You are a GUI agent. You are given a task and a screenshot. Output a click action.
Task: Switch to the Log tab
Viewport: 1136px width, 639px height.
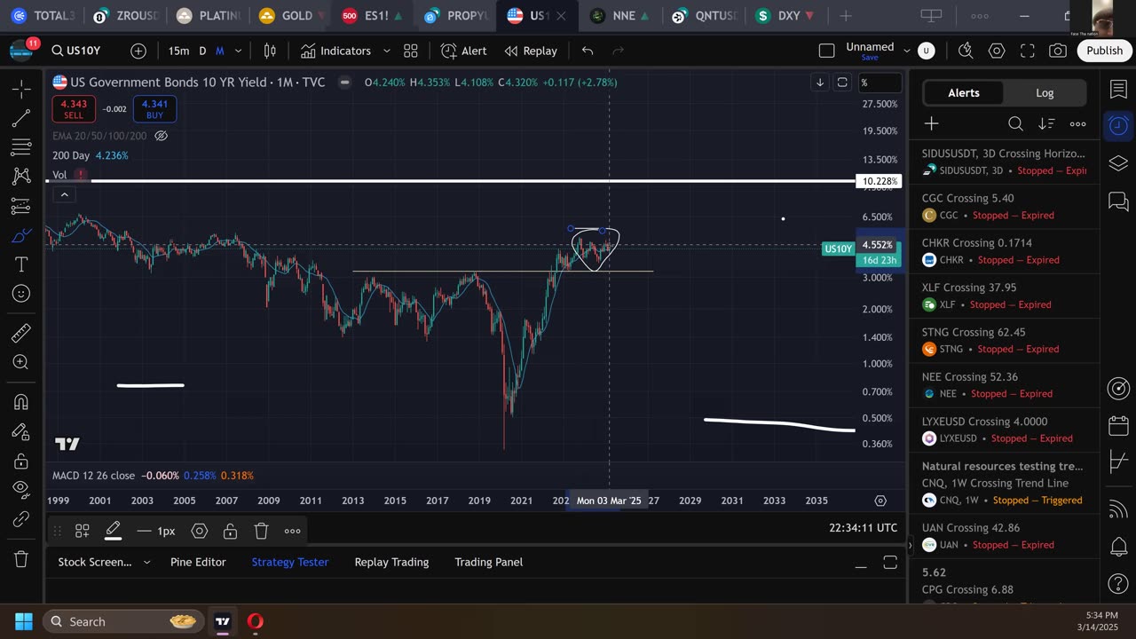[x=1045, y=92]
